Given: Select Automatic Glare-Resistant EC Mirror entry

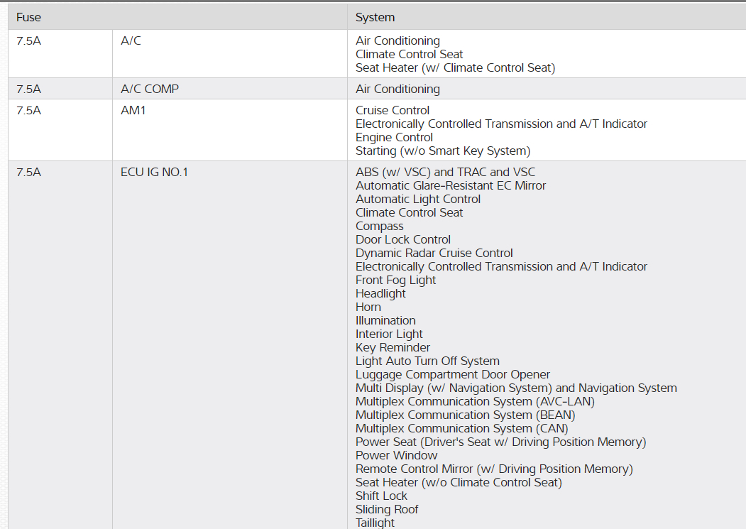Looking at the screenshot, I should point(451,185).
